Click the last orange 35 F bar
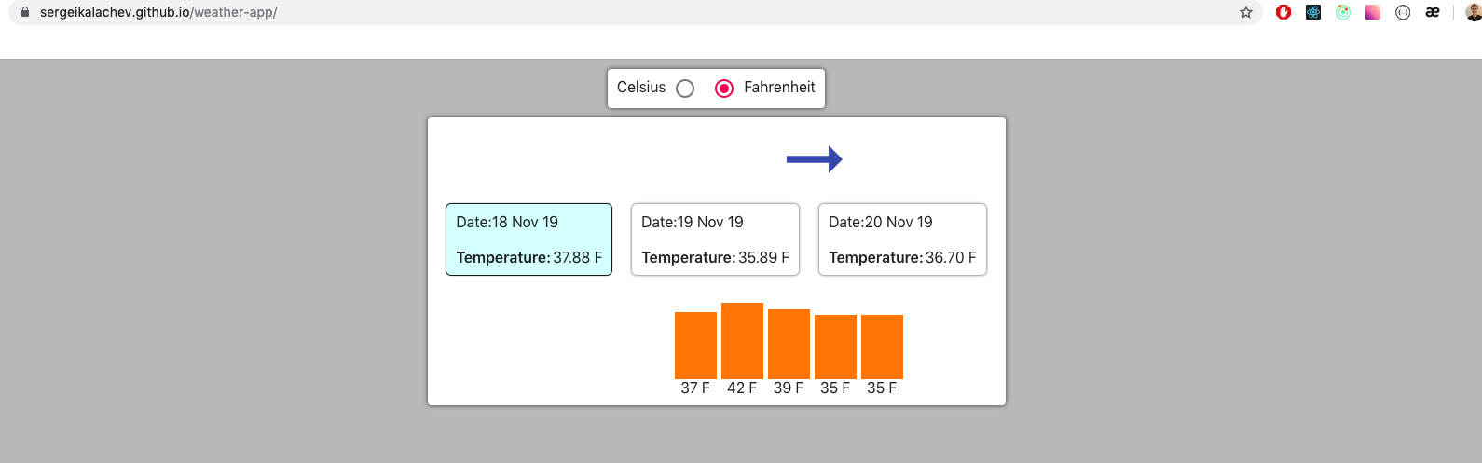The height and width of the screenshot is (463, 1482). pos(882,347)
